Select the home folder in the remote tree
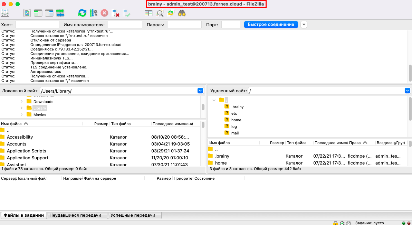Viewport: 412px width, 225px height. click(x=236, y=120)
